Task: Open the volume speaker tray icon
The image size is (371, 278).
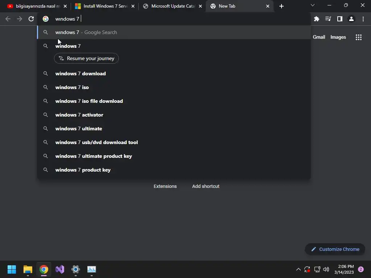Action: click(326, 269)
